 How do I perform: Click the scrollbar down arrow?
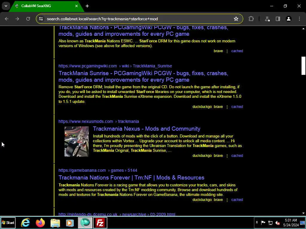[303, 213]
